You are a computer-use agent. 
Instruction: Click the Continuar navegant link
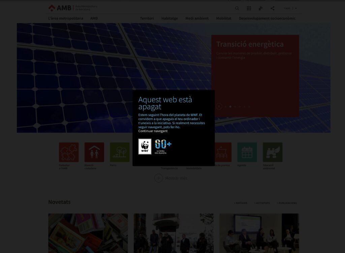click(153, 131)
